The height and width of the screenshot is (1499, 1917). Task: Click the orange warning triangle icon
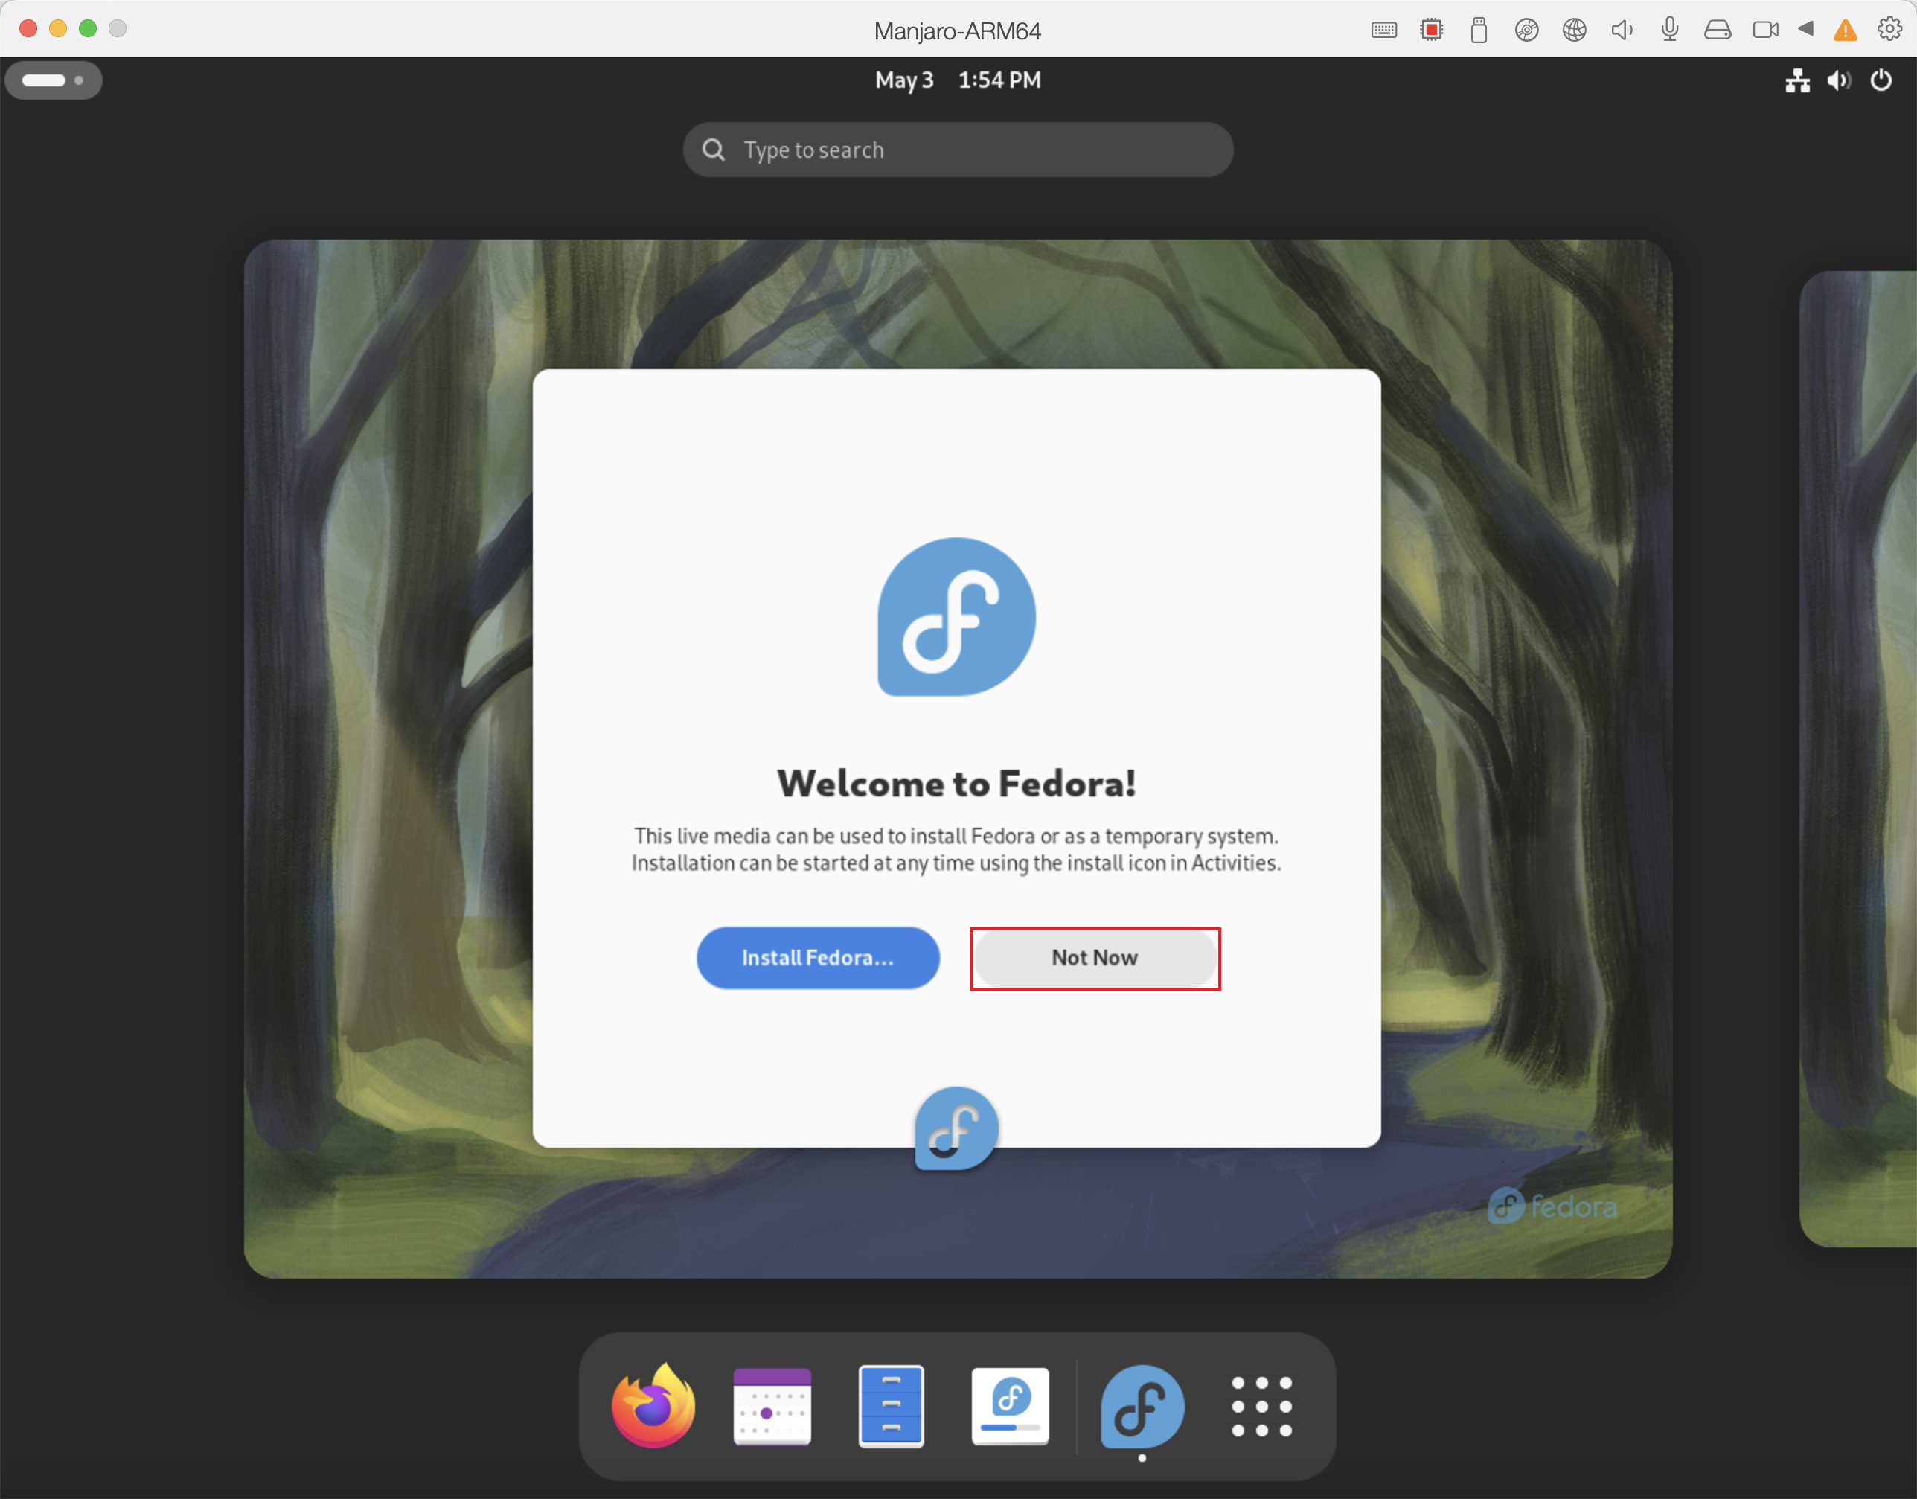pyautogui.click(x=1846, y=30)
